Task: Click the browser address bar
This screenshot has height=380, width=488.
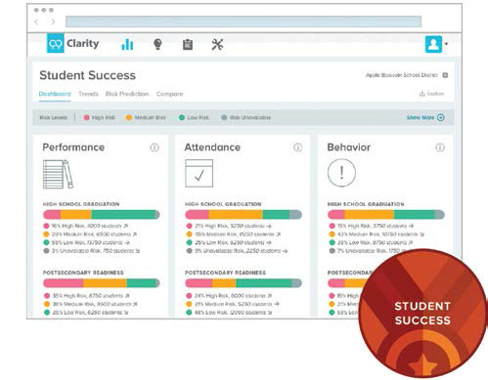Action: click(x=244, y=21)
